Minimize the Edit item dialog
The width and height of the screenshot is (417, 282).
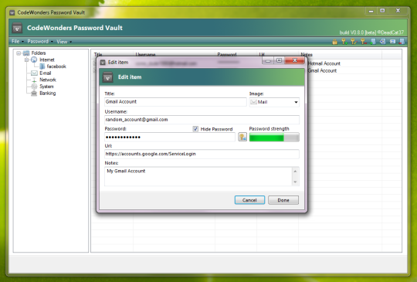(x=268, y=60)
